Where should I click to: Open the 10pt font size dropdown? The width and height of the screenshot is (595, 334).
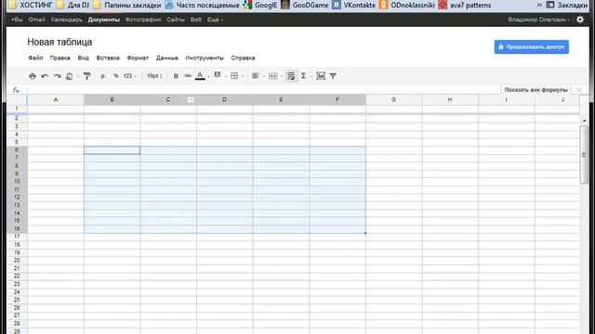click(x=155, y=76)
